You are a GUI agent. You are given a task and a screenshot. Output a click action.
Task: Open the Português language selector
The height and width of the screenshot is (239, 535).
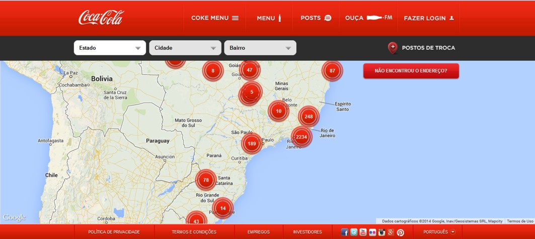pos(439,232)
